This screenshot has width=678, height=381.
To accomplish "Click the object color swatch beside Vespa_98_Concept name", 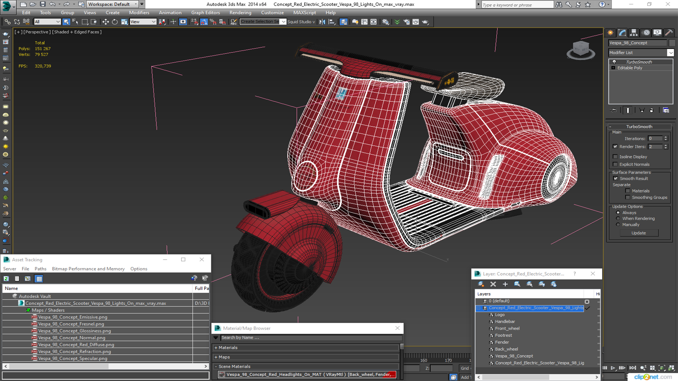I will (x=672, y=43).
